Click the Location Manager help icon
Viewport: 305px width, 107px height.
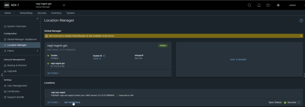click(x=301, y=21)
